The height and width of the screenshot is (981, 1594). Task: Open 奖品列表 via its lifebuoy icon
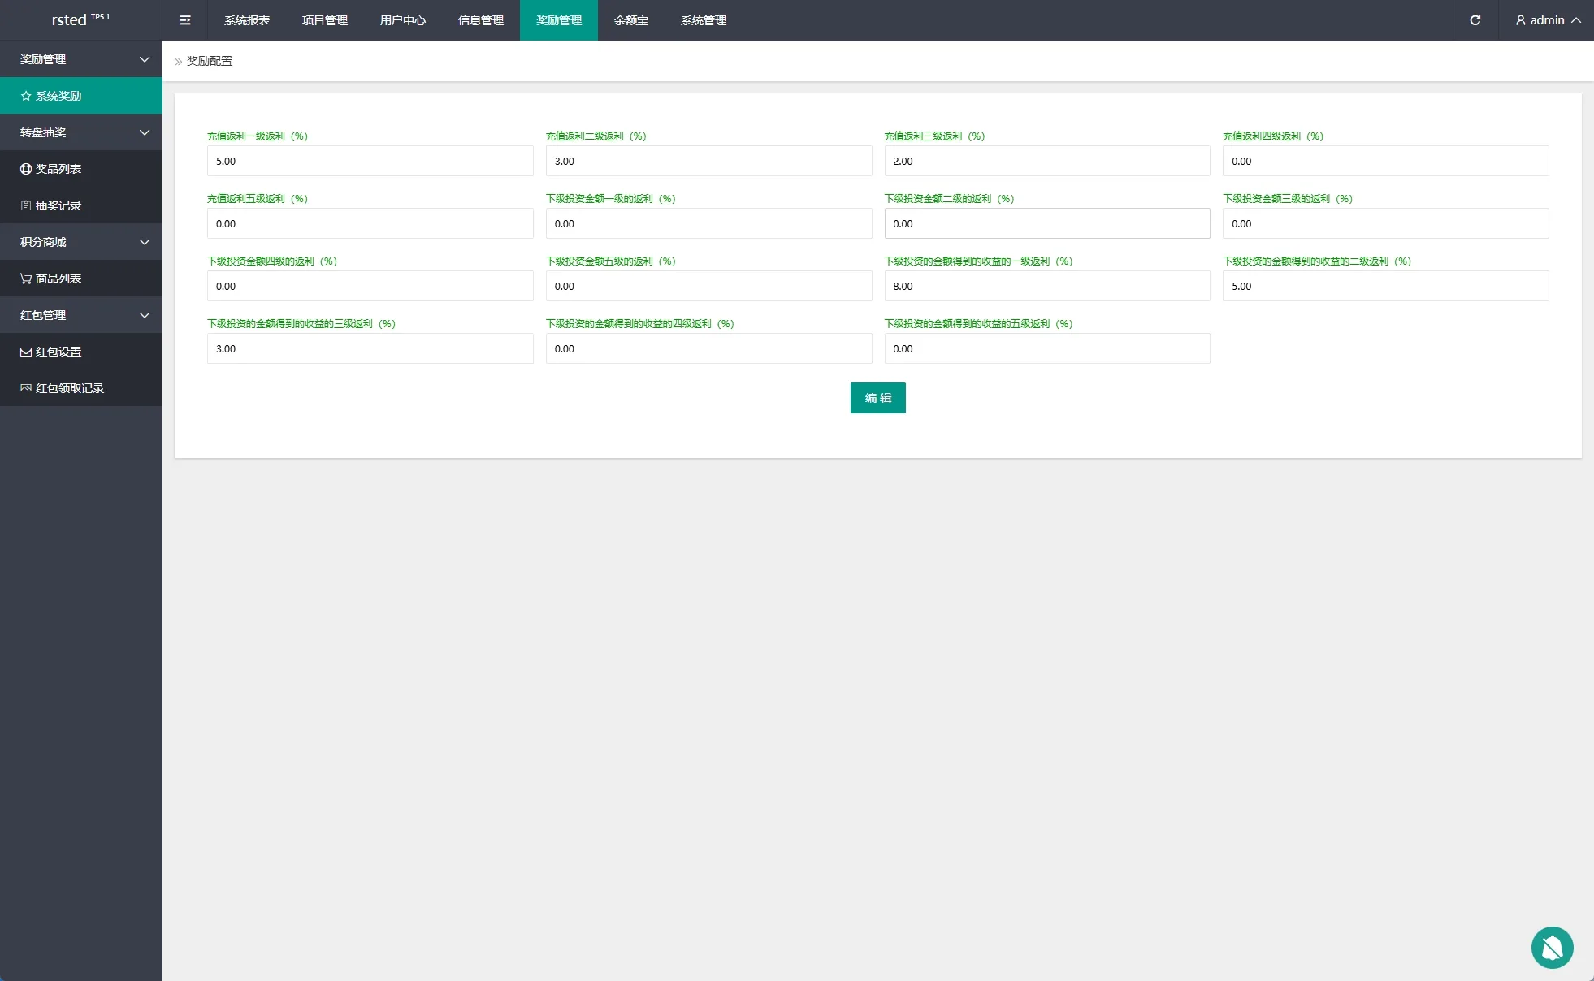(26, 169)
